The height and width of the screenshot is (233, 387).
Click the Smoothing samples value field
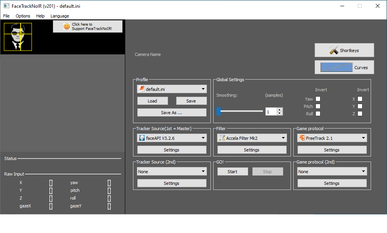click(271, 111)
